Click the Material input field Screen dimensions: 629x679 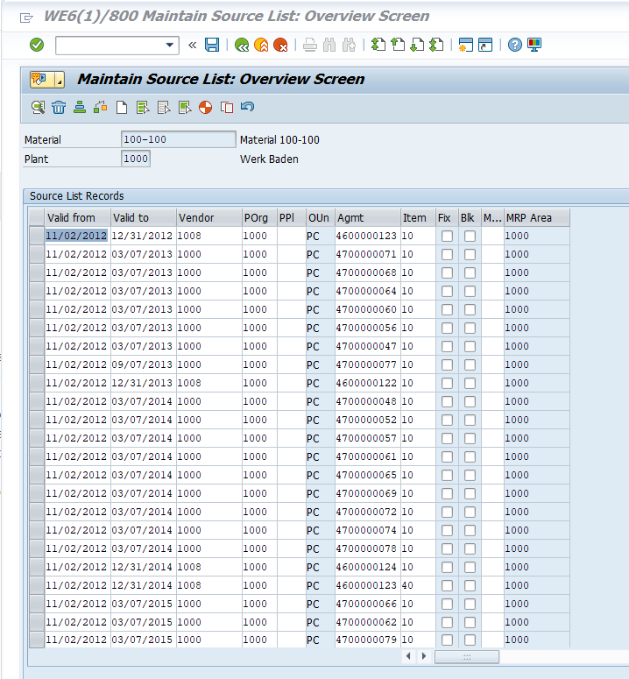pyautogui.click(x=178, y=140)
